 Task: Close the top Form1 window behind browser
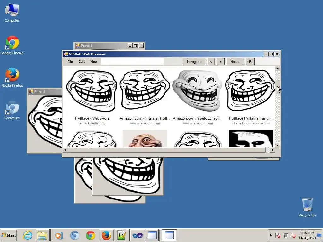point(141,45)
